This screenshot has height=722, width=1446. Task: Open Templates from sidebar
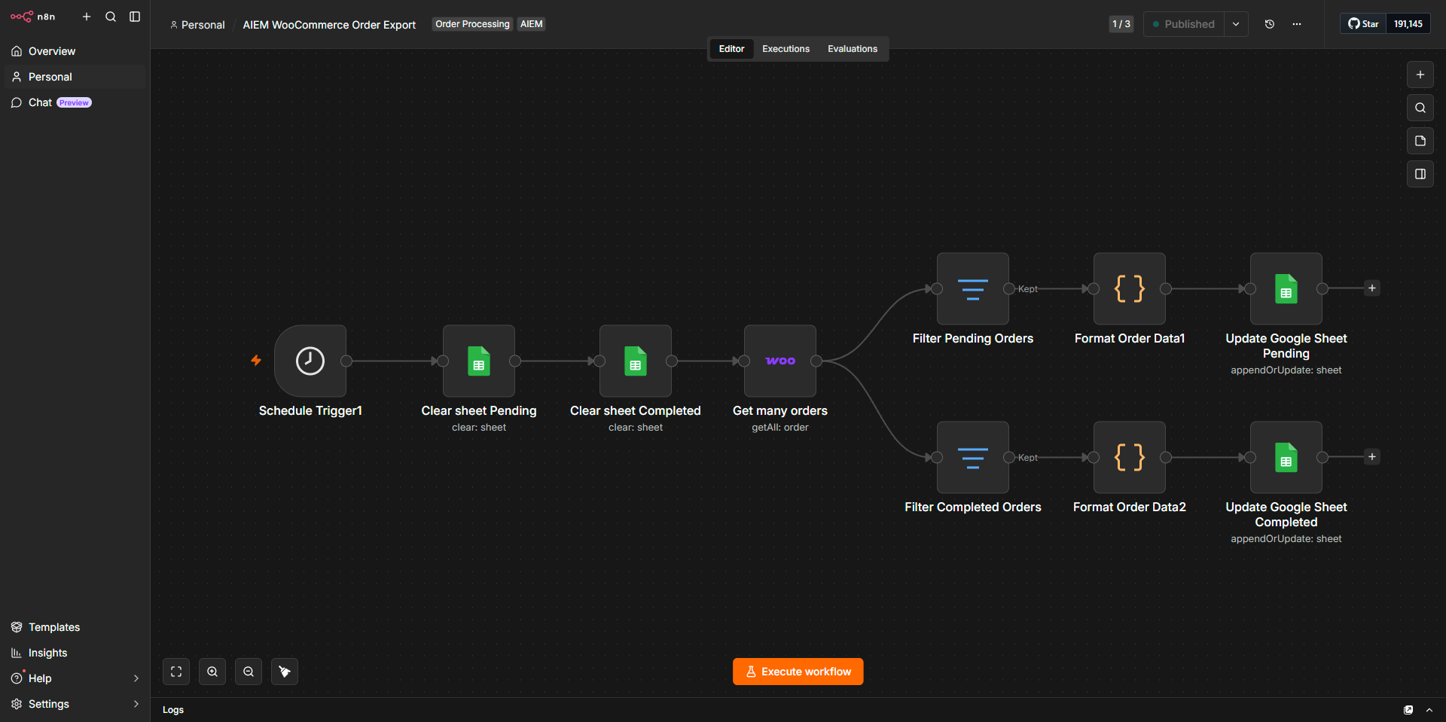click(75, 627)
